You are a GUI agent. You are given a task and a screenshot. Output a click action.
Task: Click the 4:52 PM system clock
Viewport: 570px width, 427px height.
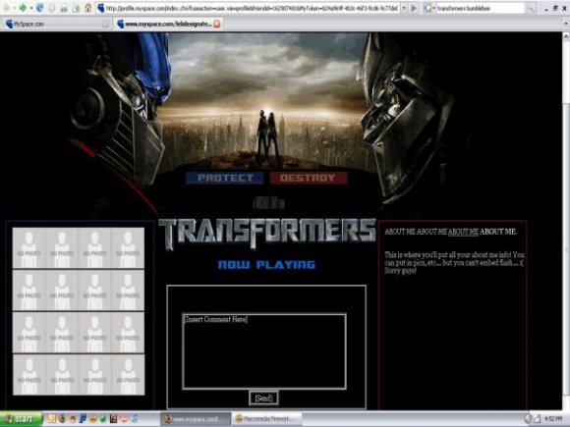point(553,419)
